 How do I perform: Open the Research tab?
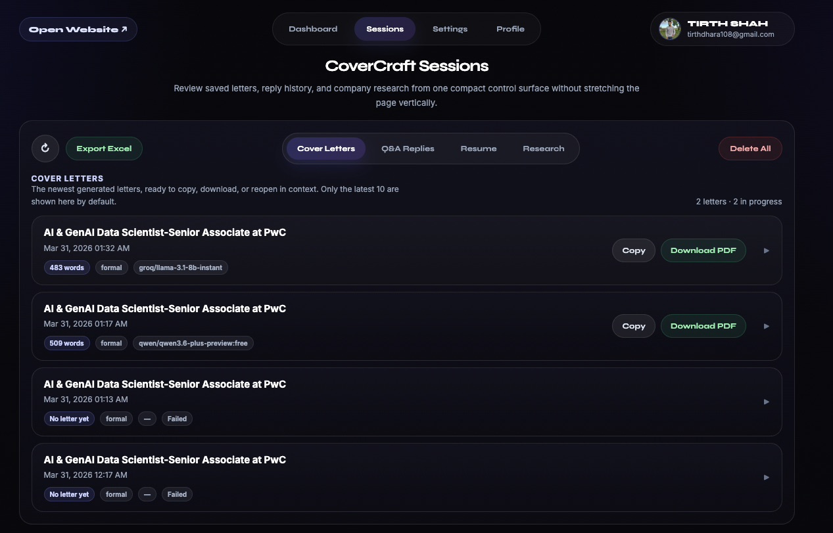[544, 149]
